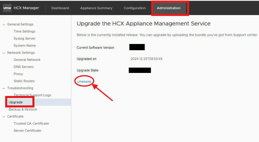This screenshot has height=142, width=259.
Task: Collapse the Troubleshooting section
Action: (4, 88)
